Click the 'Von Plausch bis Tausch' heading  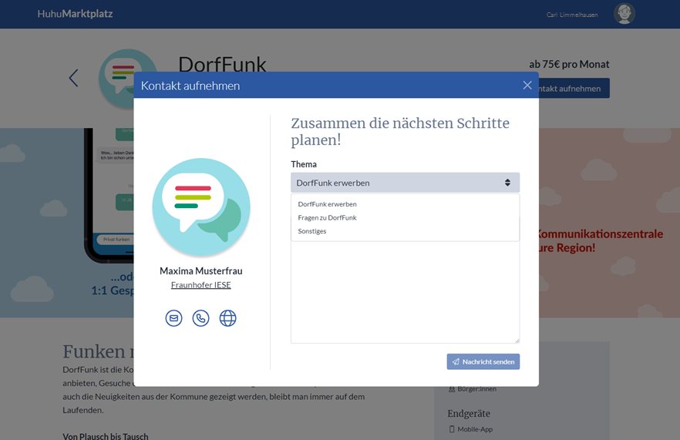click(106, 436)
